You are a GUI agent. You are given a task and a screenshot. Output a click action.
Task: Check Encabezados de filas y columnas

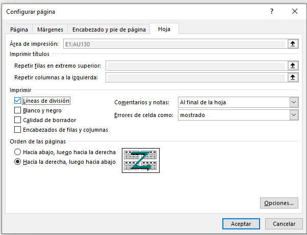tap(18, 130)
